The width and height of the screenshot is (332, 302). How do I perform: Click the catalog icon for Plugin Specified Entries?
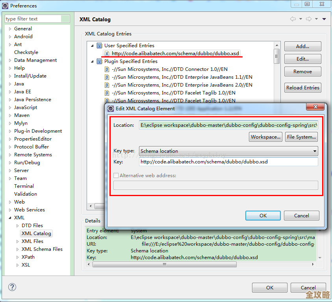click(99, 62)
